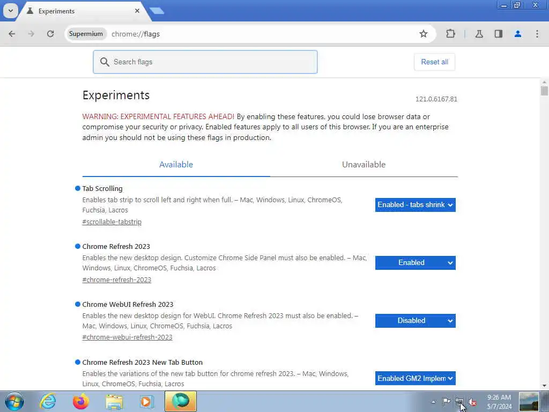Restore down the browser window
This screenshot has width=549, height=412.
coord(517,5)
